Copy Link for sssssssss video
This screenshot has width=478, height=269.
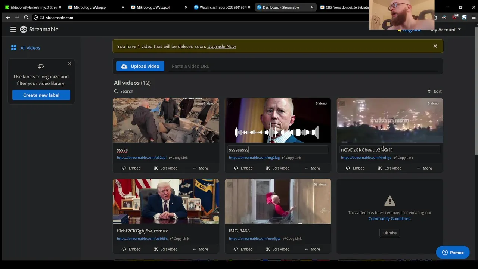[x=291, y=158]
